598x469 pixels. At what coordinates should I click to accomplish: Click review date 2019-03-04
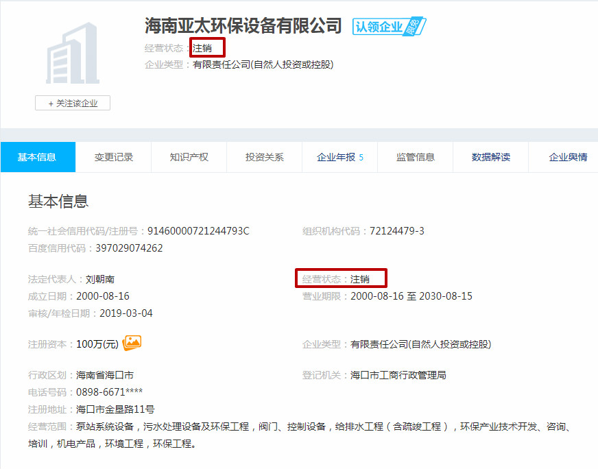pos(126,313)
